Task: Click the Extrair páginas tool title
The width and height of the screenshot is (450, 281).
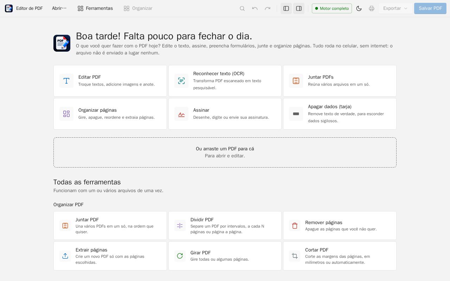Action: [x=91, y=250]
